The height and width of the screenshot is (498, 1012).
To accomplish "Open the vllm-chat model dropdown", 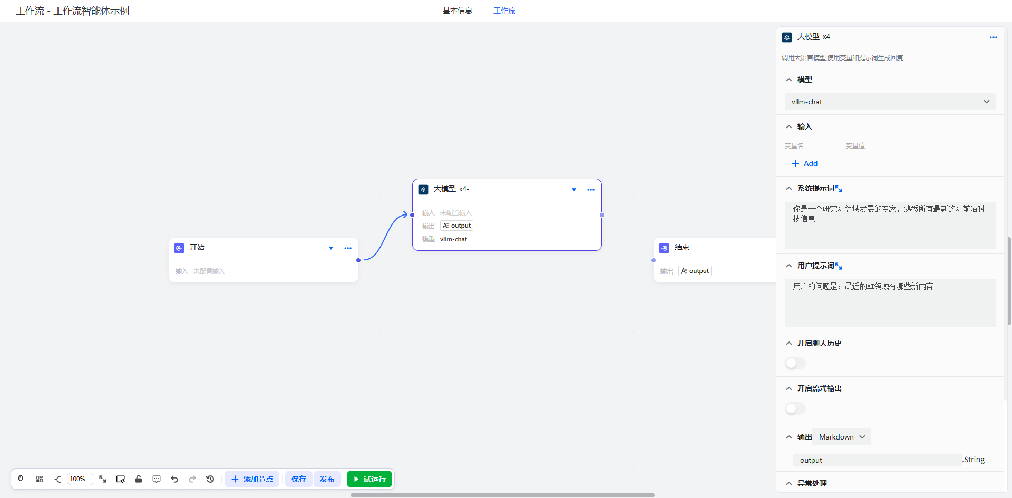I will pyautogui.click(x=890, y=102).
